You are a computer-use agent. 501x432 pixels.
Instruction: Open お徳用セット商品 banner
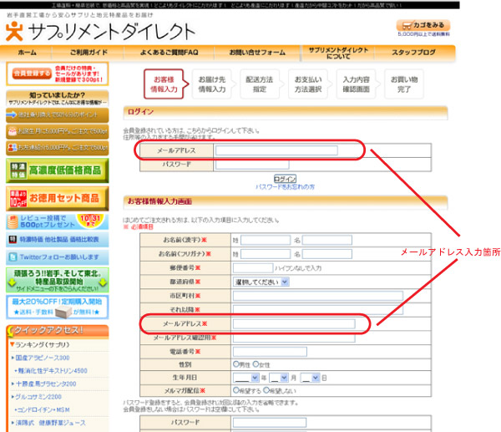coord(57,198)
